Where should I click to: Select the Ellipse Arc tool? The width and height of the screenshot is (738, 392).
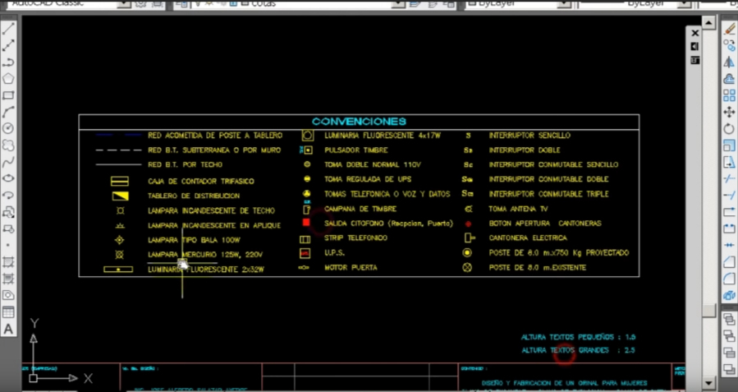(8, 195)
